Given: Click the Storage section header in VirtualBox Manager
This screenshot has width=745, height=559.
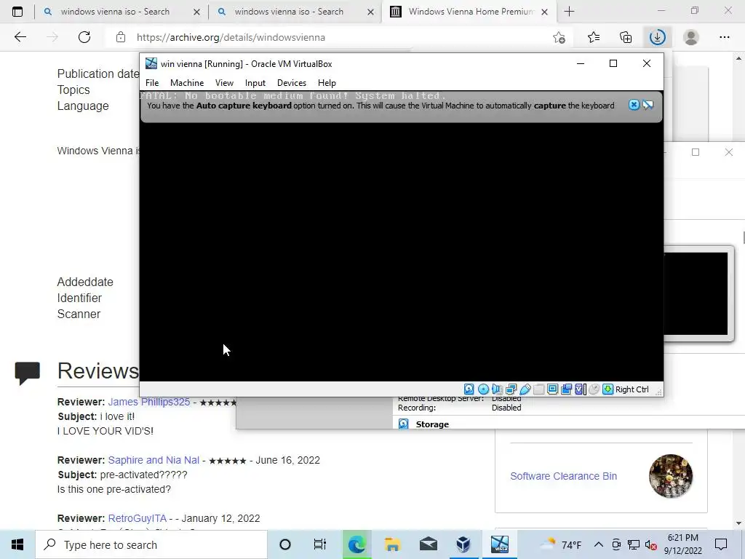Looking at the screenshot, I should click(x=432, y=424).
